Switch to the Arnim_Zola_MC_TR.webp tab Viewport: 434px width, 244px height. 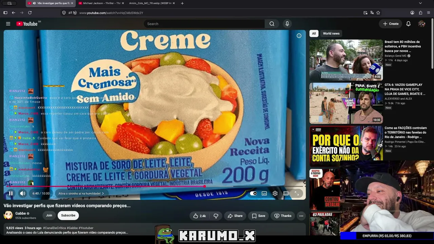coord(152,3)
